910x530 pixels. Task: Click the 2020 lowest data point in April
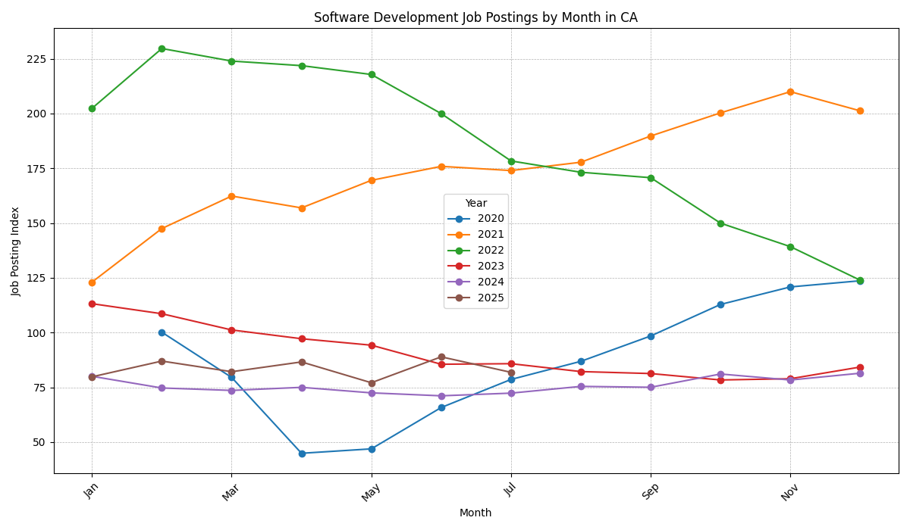[x=302, y=454]
